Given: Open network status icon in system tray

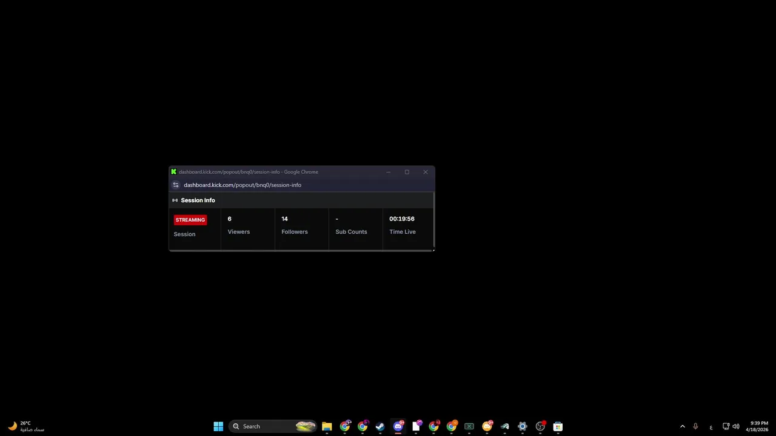Looking at the screenshot, I should [x=726, y=426].
